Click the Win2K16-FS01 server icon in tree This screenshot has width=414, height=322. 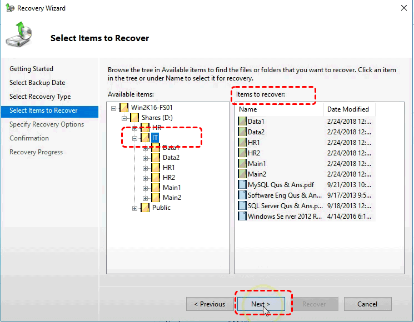(124, 108)
